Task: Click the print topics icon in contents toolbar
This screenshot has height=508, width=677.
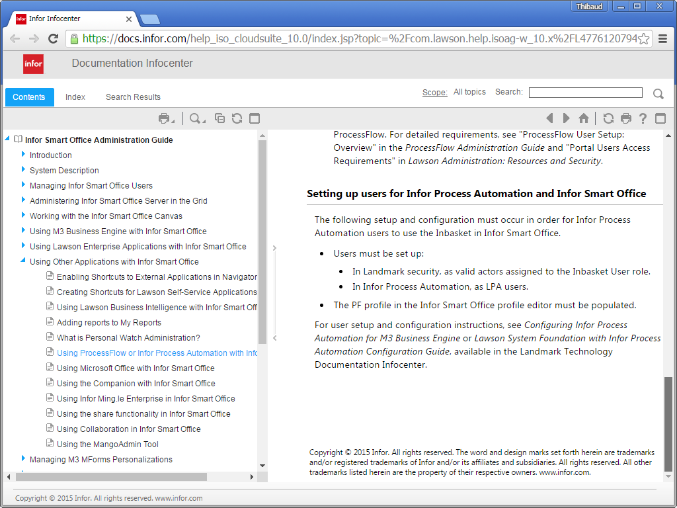Action: coord(164,118)
